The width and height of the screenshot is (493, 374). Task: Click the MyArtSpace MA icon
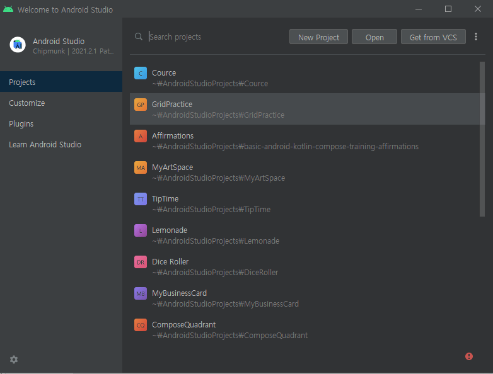coord(141,167)
